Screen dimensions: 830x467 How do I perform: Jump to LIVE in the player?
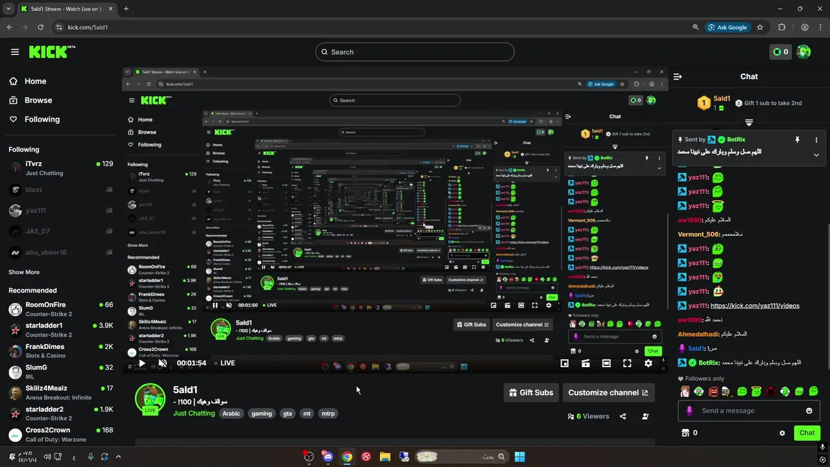[224, 363]
